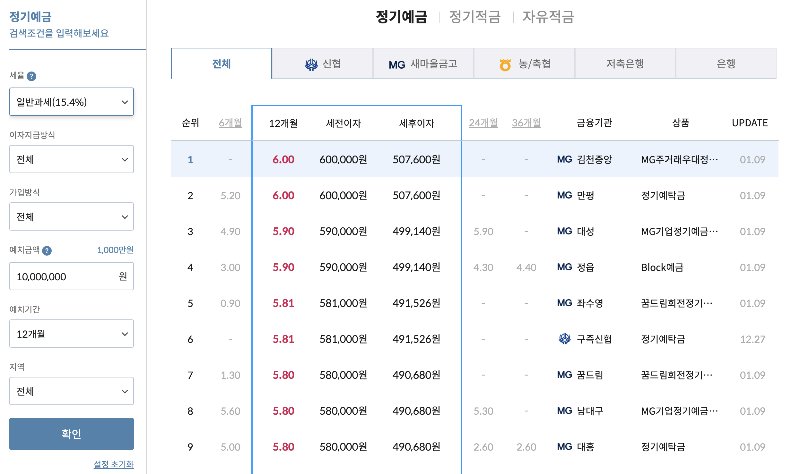Click the help icon next to 세율
Viewport: 791px width, 474px height.
[x=31, y=76]
